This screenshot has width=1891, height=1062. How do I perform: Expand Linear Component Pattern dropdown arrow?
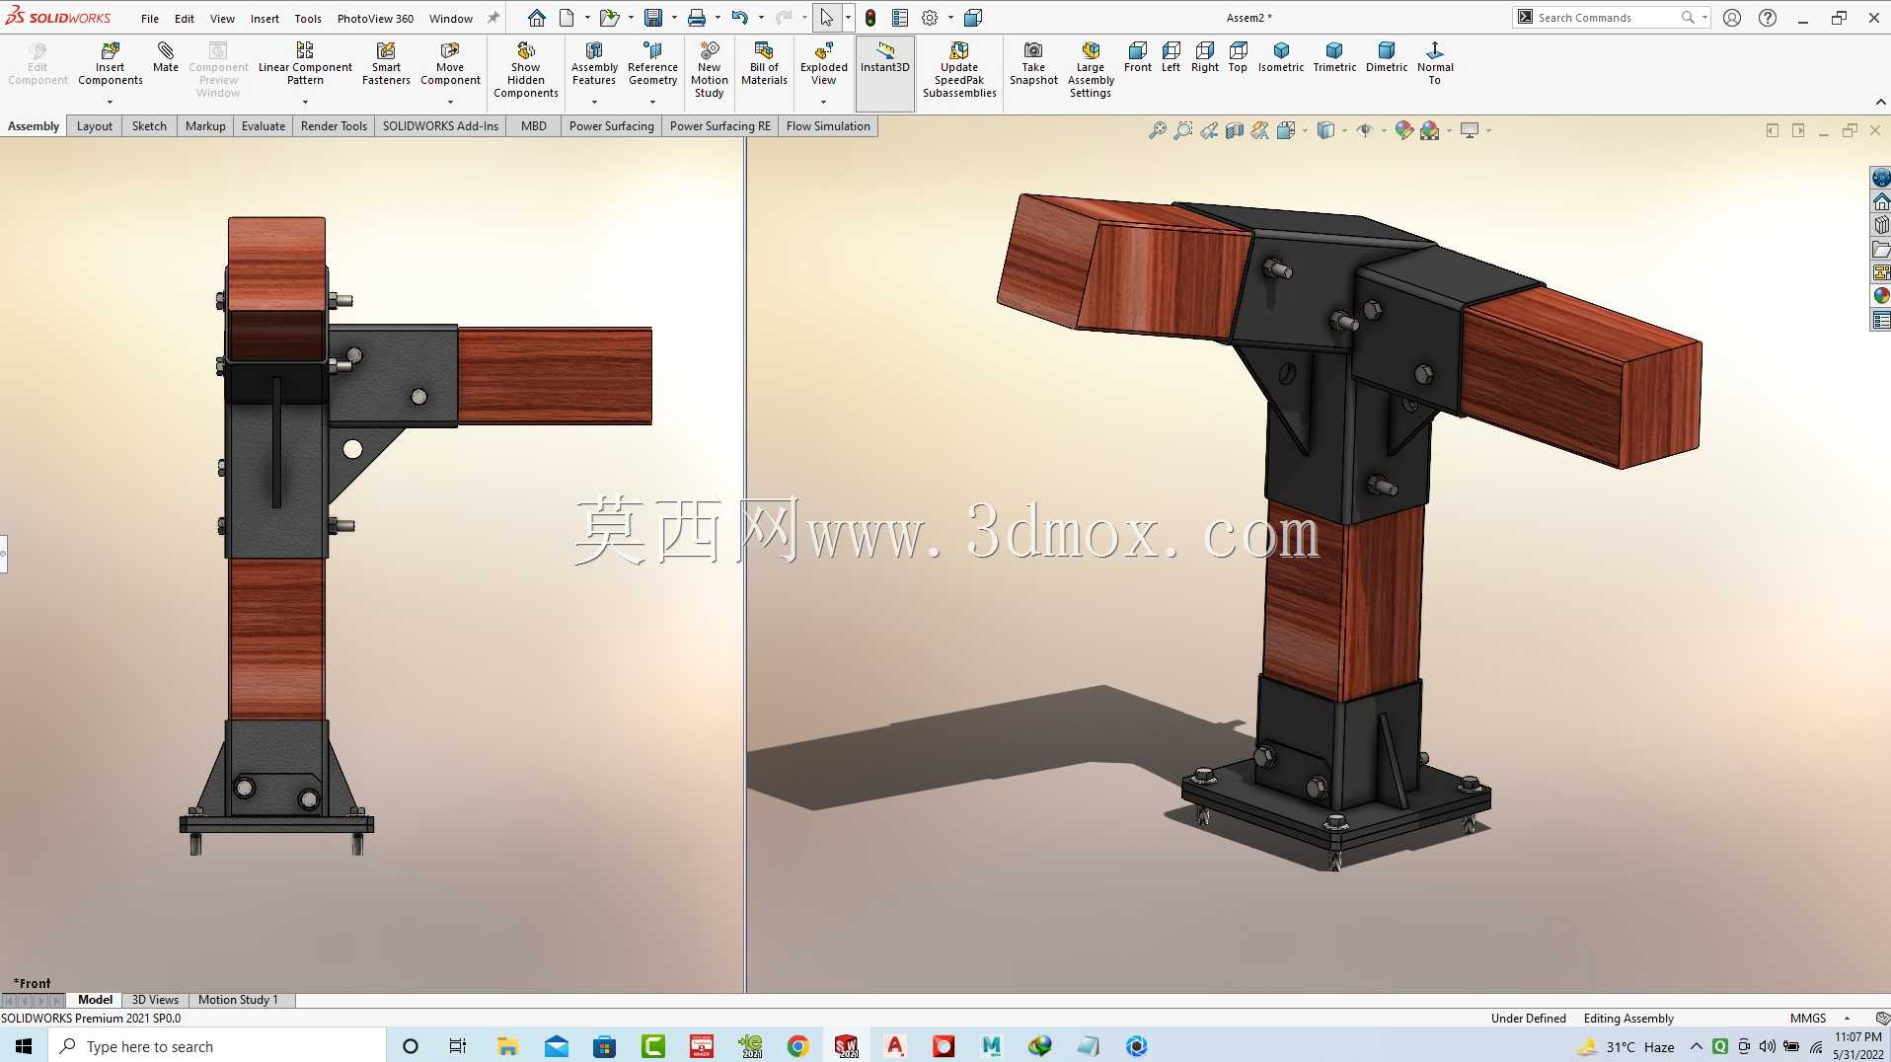[x=305, y=102]
